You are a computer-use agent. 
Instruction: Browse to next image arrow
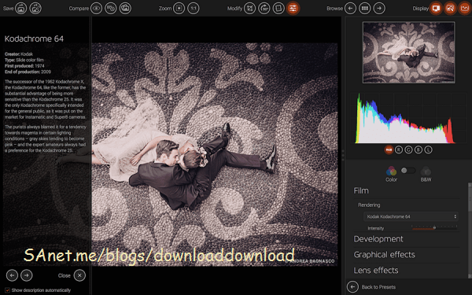click(x=379, y=8)
